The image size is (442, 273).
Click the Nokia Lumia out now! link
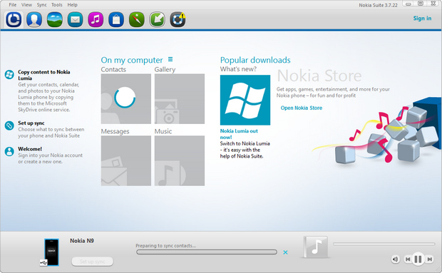(x=239, y=134)
